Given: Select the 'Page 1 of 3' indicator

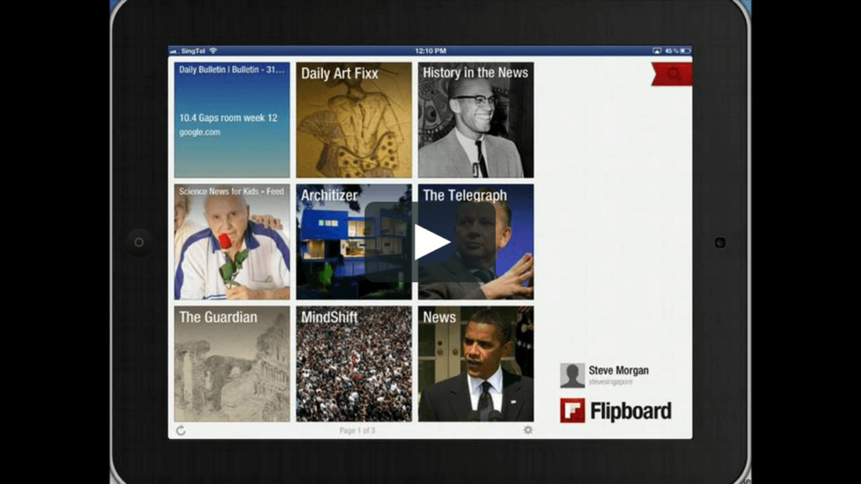Looking at the screenshot, I should pos(357,431).
